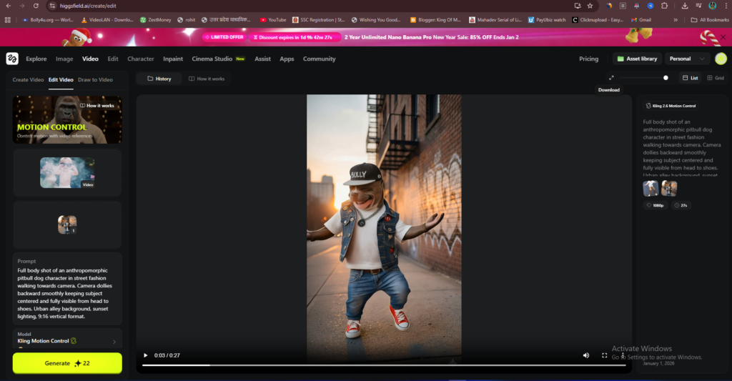Click the Higgsfield logo icon
The width and height of the screenshot is (732, 381).
pos(12,59)
